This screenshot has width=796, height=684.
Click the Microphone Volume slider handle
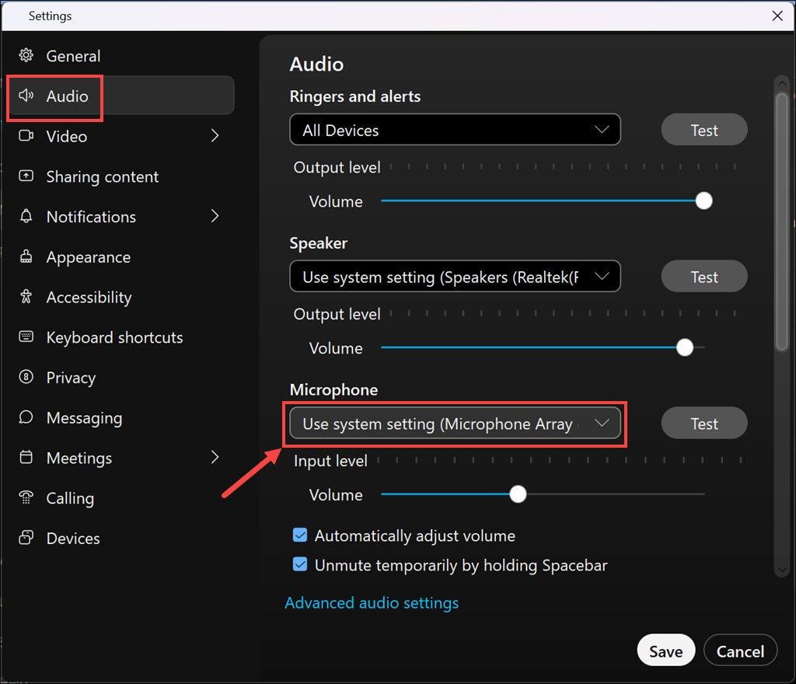(x=518, y=494)
